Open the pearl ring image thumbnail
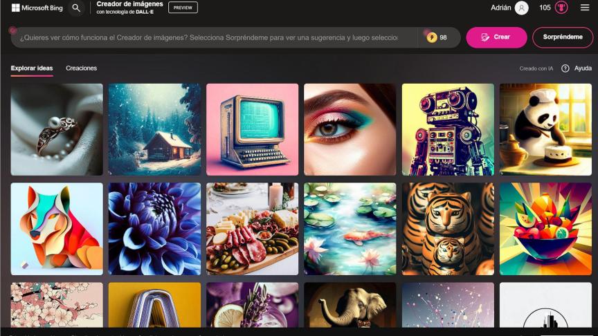The width and height of the screenshot is (598, 336). coord(57,129)
